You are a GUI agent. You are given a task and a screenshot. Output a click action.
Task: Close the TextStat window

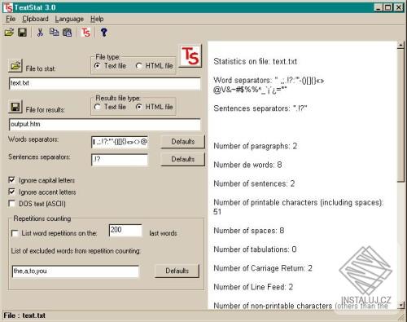click(398, 7)
